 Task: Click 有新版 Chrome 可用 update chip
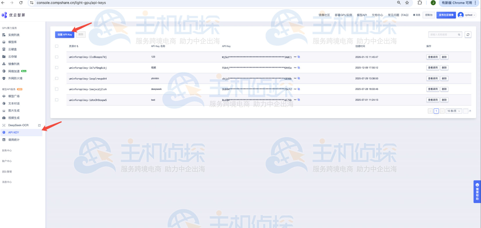457,3
